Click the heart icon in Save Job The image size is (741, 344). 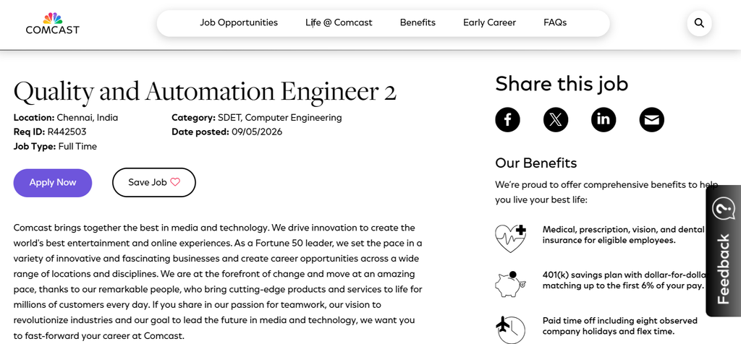(x=175, y=181)
